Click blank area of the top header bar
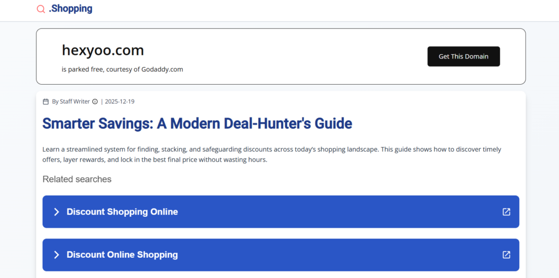This screenshot has width=559, height=278. coord(328,10)
